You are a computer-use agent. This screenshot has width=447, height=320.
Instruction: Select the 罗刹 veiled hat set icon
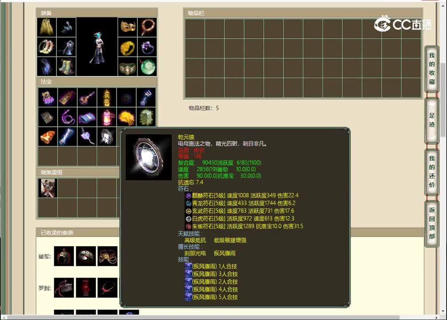tap(64, 288)
